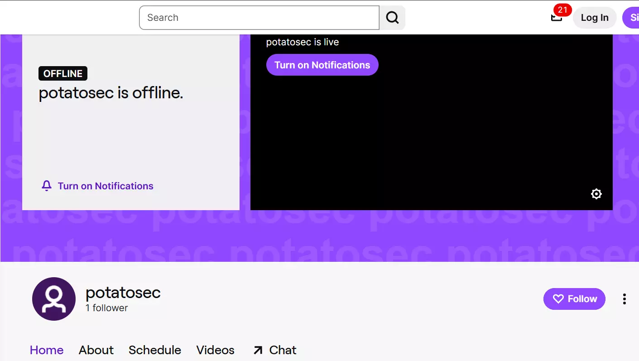Switch to the About tab
This screenshot has height=361, width=639.
point(96,350)
